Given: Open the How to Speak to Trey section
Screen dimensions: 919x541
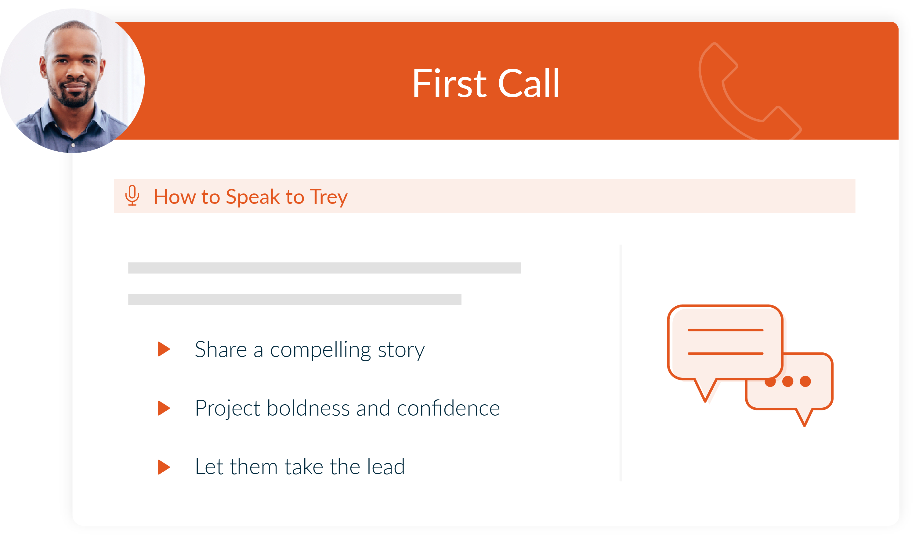Looking at the screenshot, I should pos(251,197).
